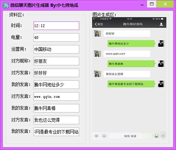Image resolution: width=176 pixels, height=150 pixels.
Task: Edit the 对方发言 field containing 好好好
Action: click(x=56, y=73)
